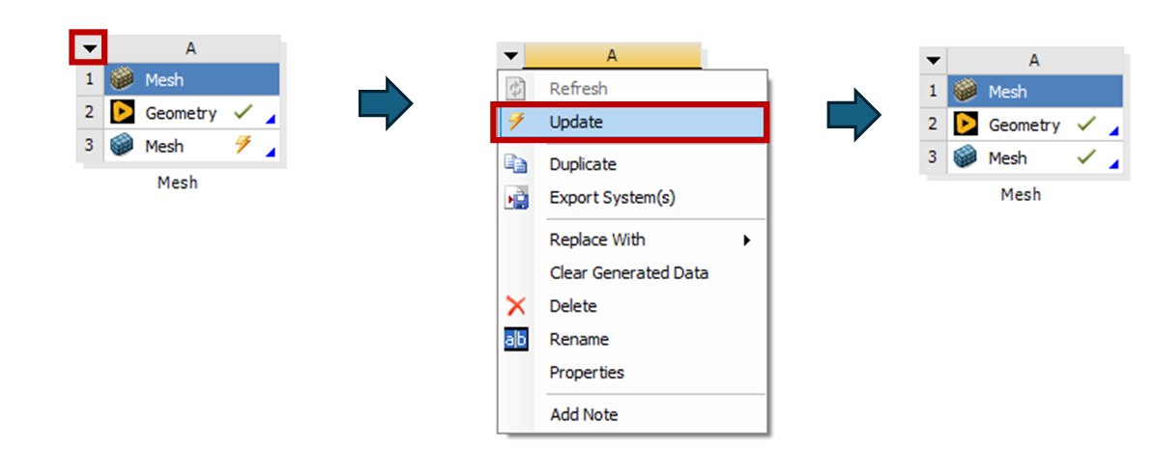
Task: Expand the Replace With submenu arrow
Action: (746, 240)
